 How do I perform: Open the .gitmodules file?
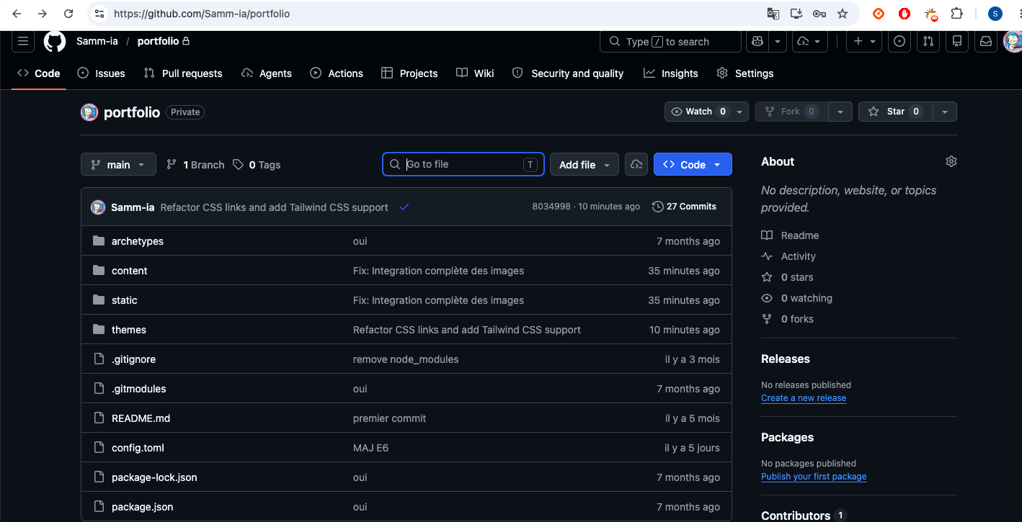(139, 389)
